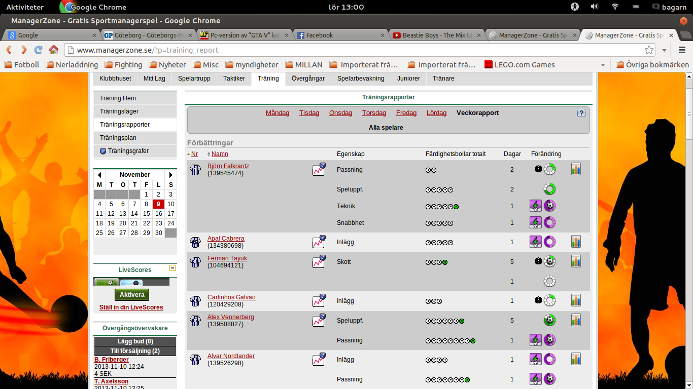Open training graph icon for Björn Falkrantz
Screen dimensions: 693x389
[319, 169]
